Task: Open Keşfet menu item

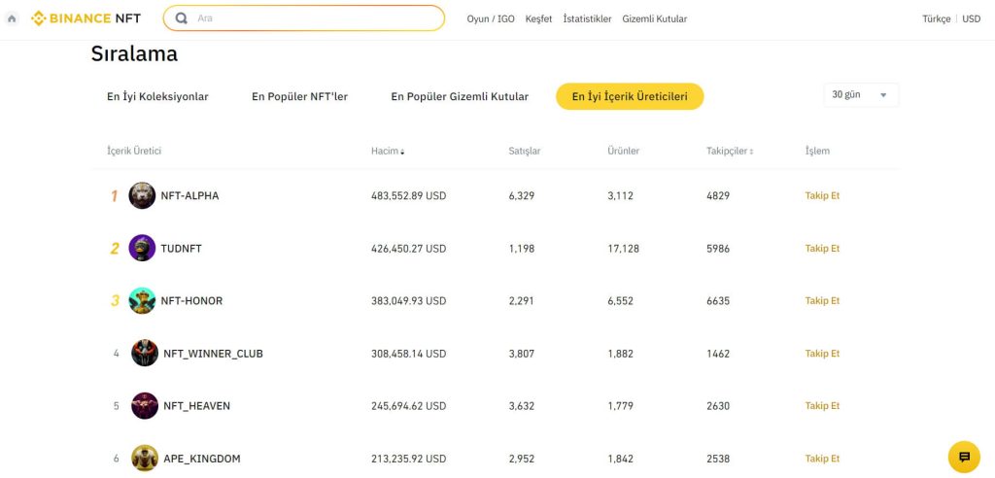Action: [x=538, y=19]
